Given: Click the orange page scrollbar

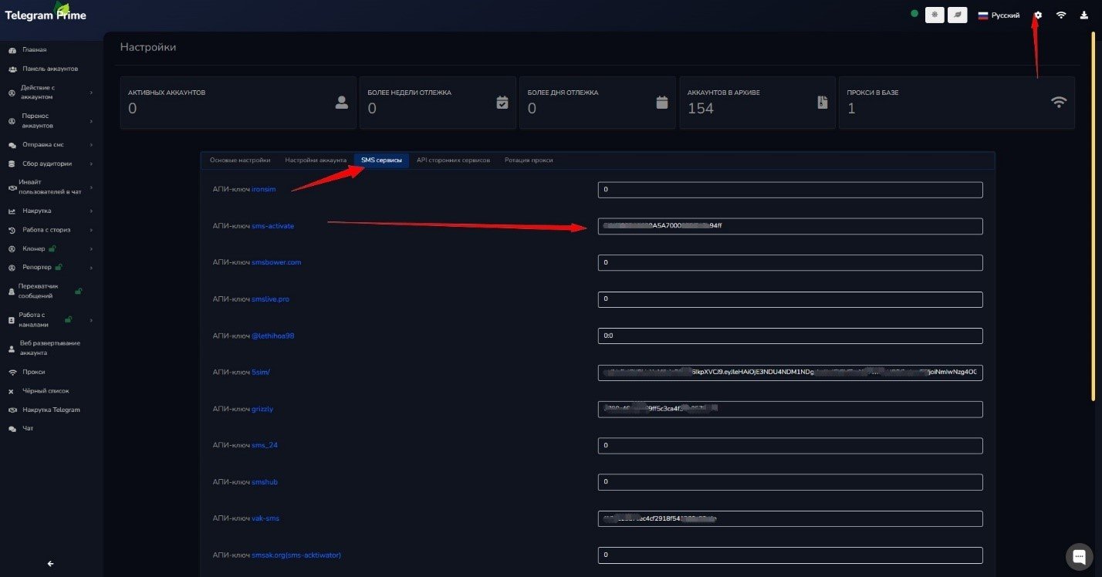Looking at the screenshot, I should [1094, 216].
